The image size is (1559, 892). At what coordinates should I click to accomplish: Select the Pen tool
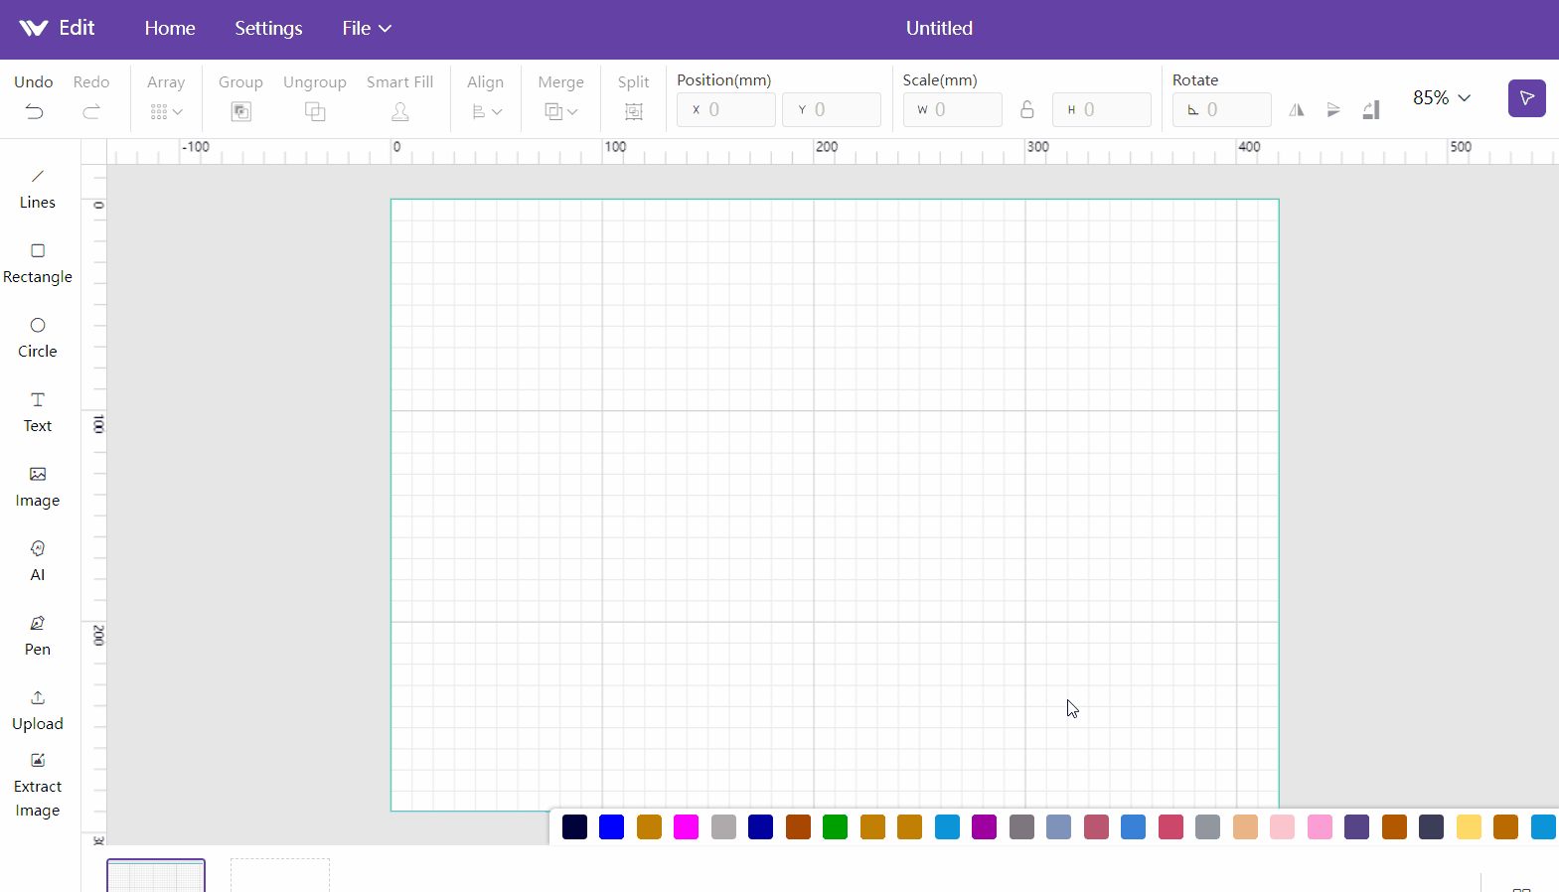pyautogui.click(x=38, y=635)
